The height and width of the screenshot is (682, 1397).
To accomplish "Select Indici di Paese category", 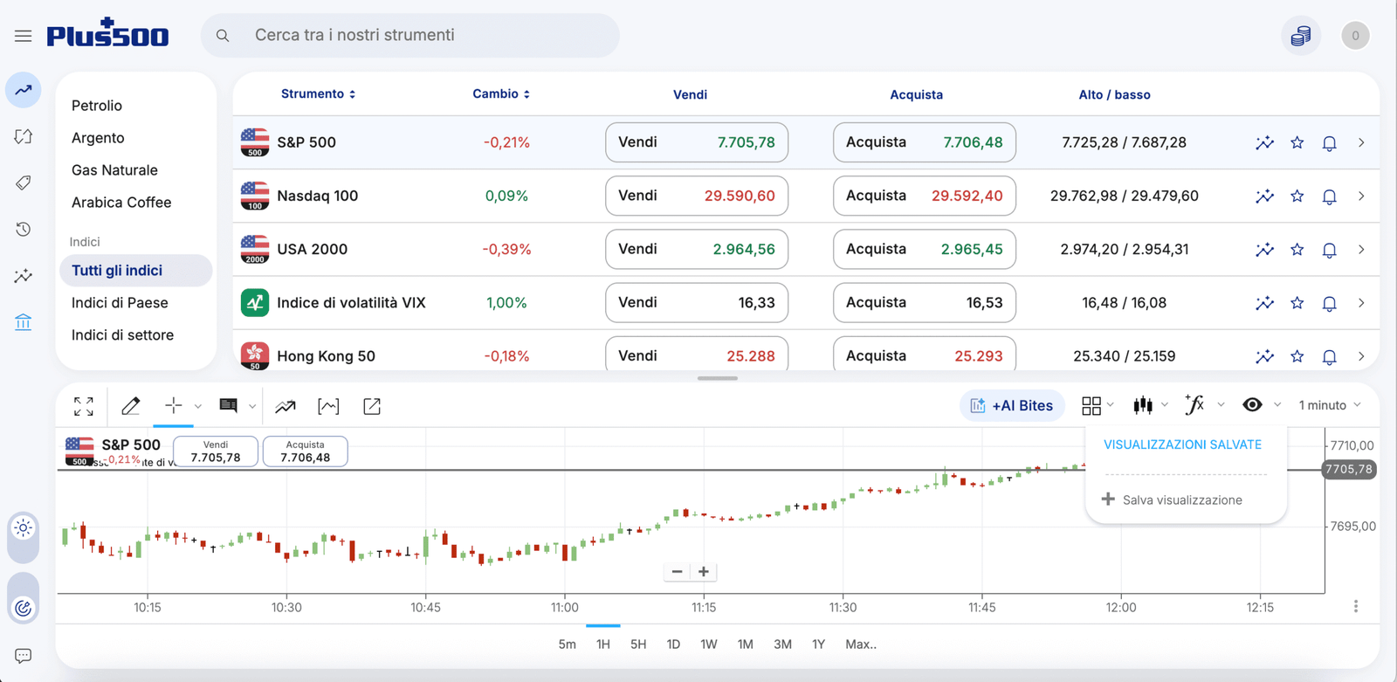I will [x=120, y=303].
